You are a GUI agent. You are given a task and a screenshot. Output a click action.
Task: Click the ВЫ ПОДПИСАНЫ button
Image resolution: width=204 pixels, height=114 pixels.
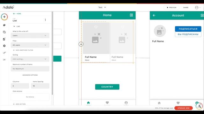[x=188, y=35]
